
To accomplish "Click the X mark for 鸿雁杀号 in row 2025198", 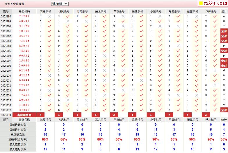I will pyautogui.click(x=49, y=16).
